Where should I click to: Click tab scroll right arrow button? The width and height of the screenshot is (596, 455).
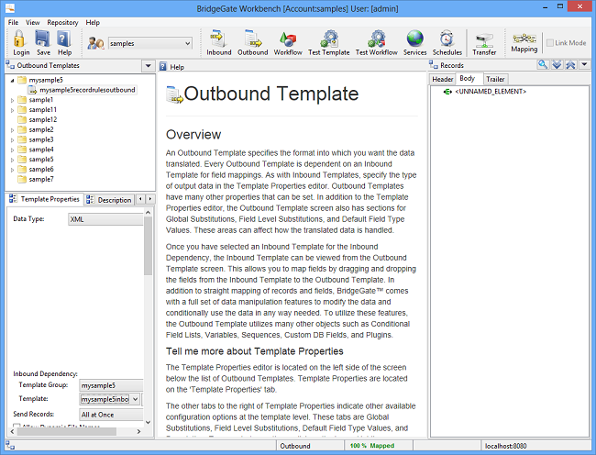[x=149, y=199]
